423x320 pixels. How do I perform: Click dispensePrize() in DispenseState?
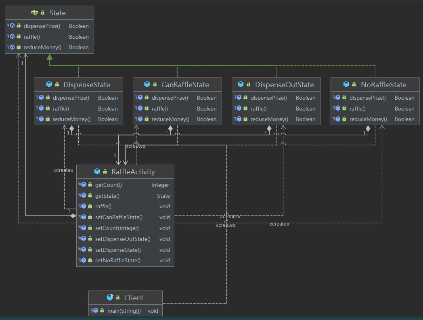(71, 98)
